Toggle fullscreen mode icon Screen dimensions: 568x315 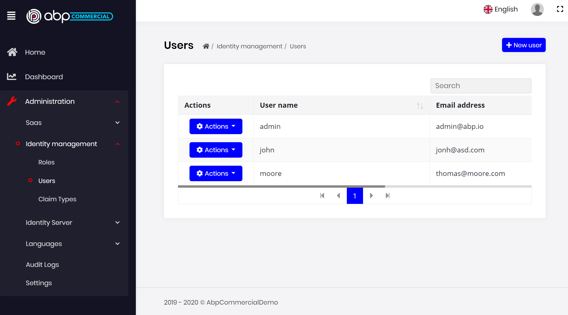click(x=560, y=9)
